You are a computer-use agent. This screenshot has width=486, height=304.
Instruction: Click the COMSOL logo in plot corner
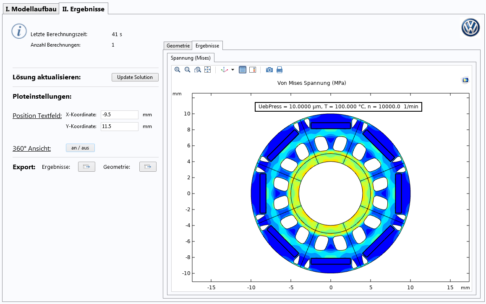(465, 80)
